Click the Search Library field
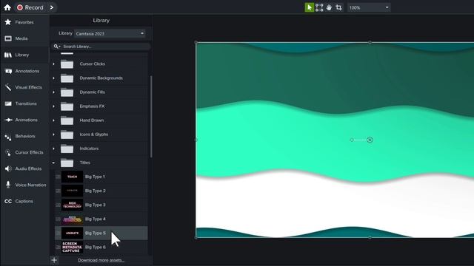 (x=106, y=47)
